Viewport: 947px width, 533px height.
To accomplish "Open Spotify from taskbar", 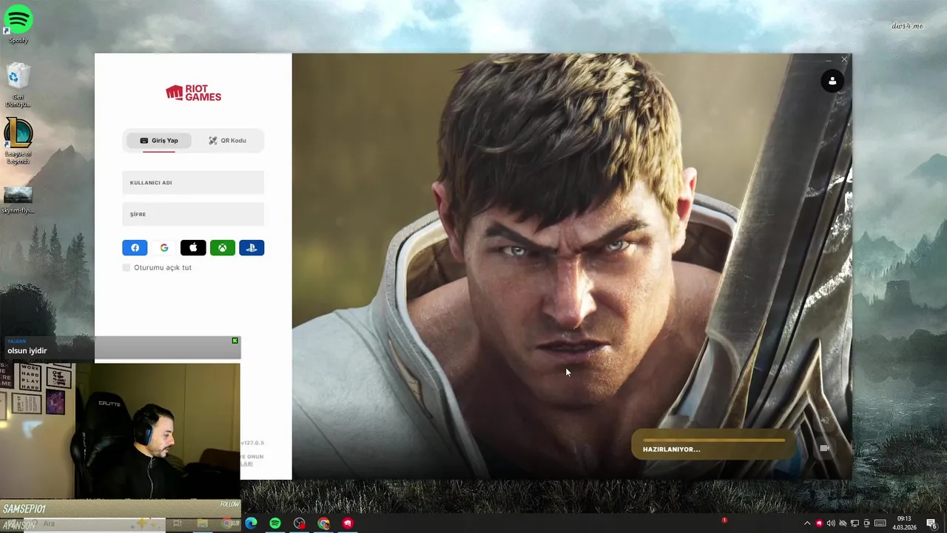I will click(275, 523).
